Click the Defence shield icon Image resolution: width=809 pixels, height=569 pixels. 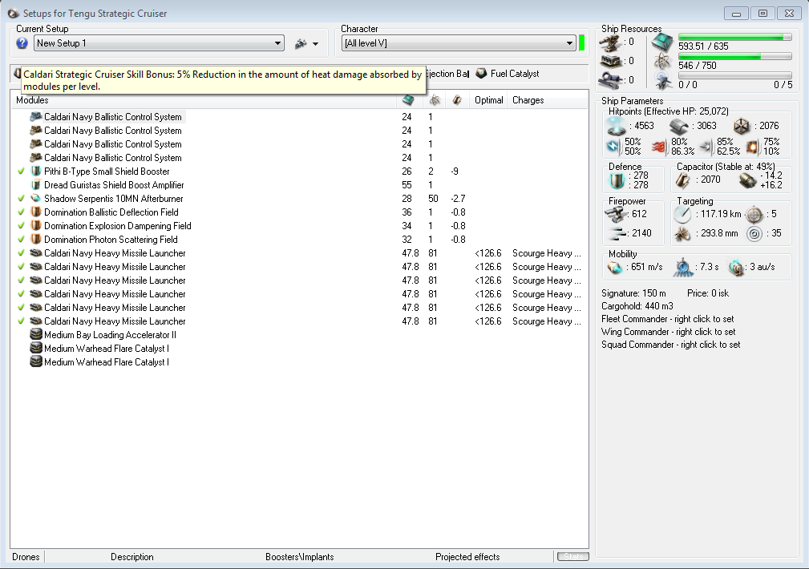click(617, 180)
